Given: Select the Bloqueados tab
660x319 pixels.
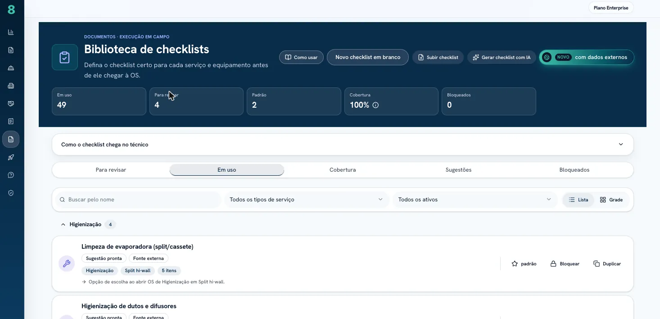Looking at the screenshot, I should [x=574, y=170].
